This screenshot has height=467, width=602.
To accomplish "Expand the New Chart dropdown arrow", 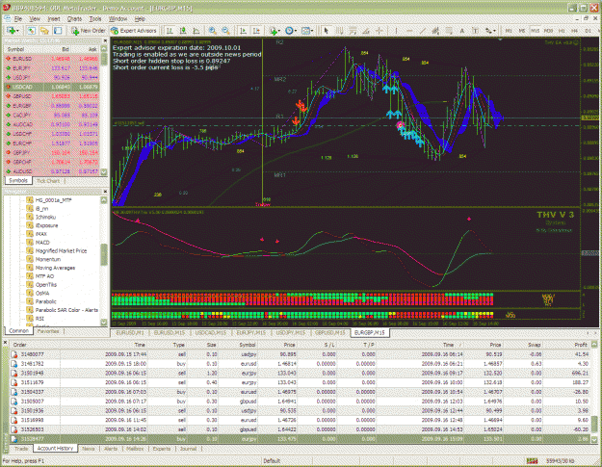I will point(17,31).
